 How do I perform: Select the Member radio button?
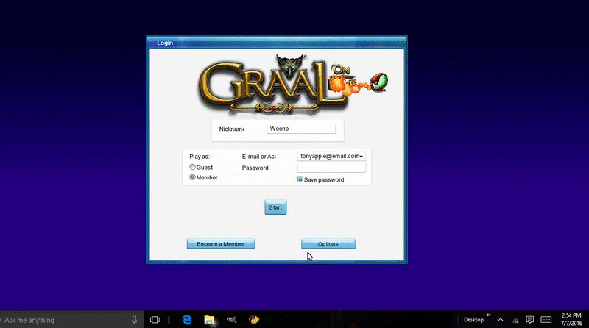[192, 177]
